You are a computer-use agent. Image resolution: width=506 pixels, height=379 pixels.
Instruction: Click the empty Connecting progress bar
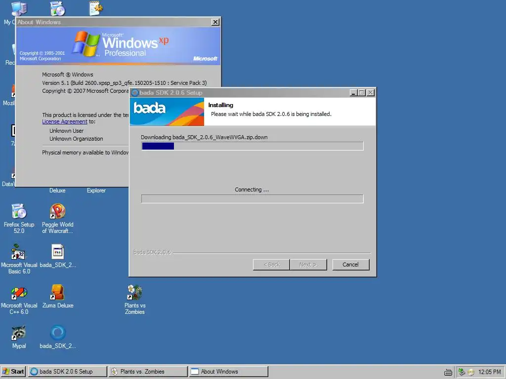pyautogui.click(x=253, y=199)
